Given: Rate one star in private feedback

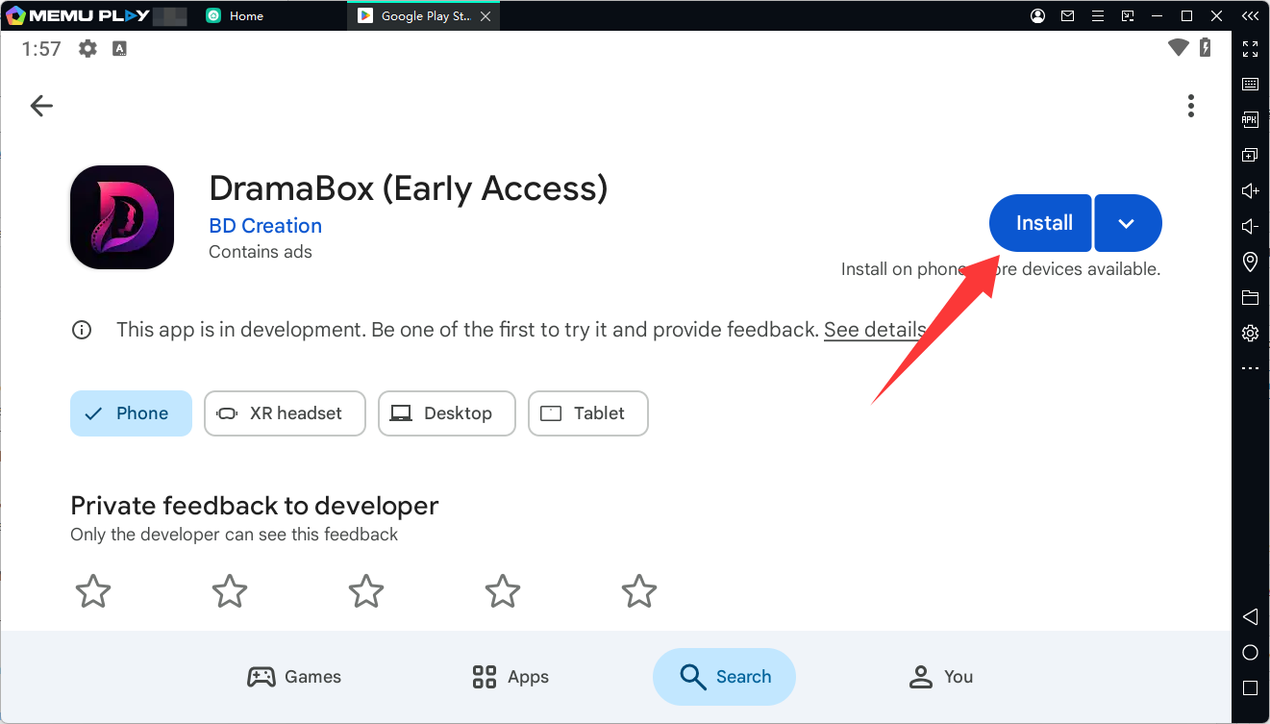Looking at the screenshot, I should (x=93, y=591).
